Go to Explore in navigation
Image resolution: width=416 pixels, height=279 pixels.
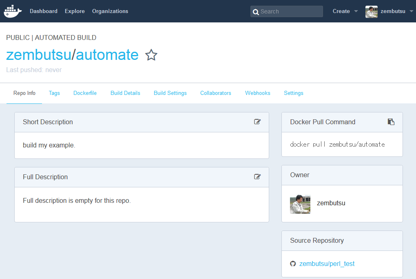pyautogui.click(x=75, y=11)
